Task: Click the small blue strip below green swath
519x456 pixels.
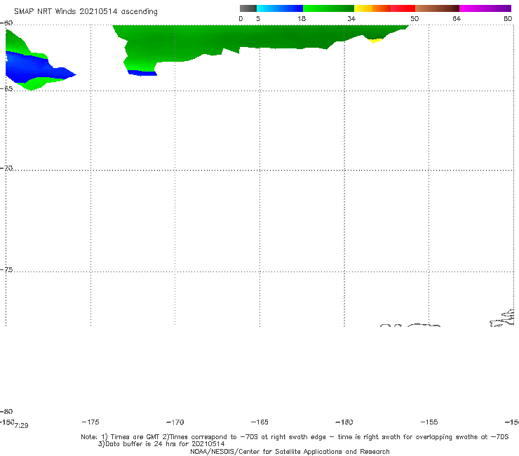Action: (x=142, y=73)
